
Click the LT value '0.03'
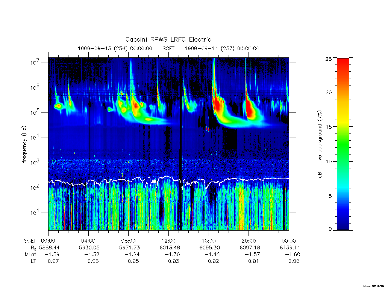174,261
